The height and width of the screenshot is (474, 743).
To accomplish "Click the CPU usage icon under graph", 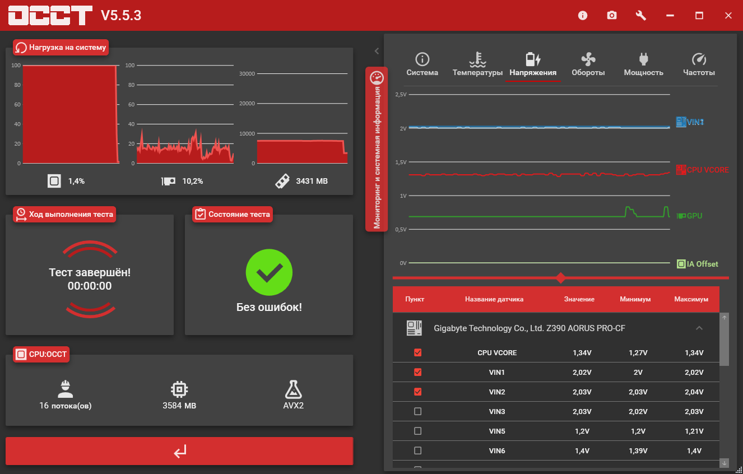I will coord(54,181).
